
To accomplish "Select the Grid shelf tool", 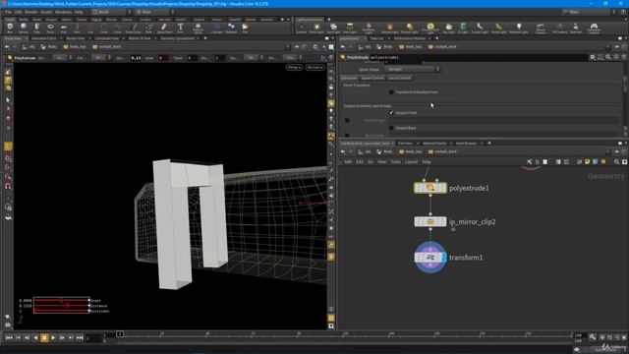I will point(64,28).
